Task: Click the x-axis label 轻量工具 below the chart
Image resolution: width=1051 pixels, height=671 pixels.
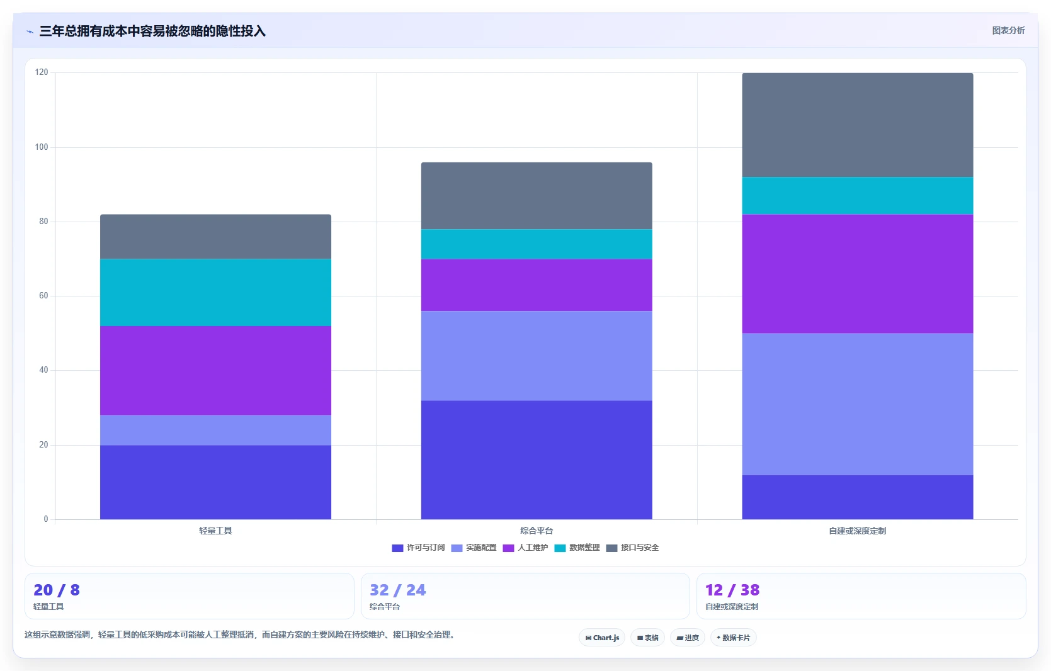Action: pos(215,531)
